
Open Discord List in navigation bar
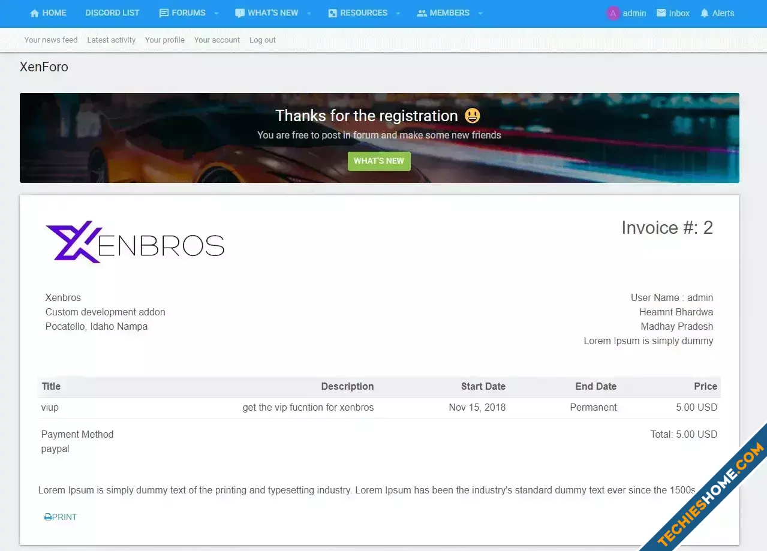point(112,13)
